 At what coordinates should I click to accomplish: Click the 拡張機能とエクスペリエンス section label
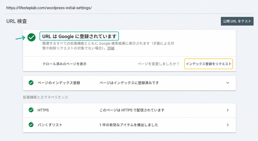(x=45, y=97)
